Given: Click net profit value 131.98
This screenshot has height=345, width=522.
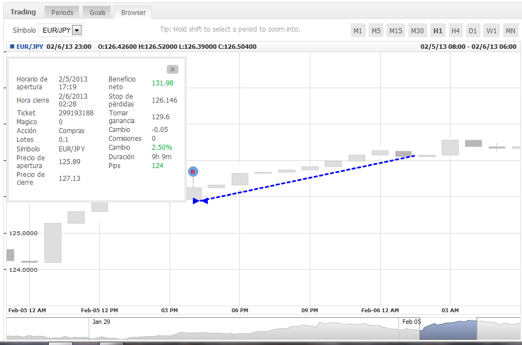Looking at the screenshot, I should tap(162, 83).
